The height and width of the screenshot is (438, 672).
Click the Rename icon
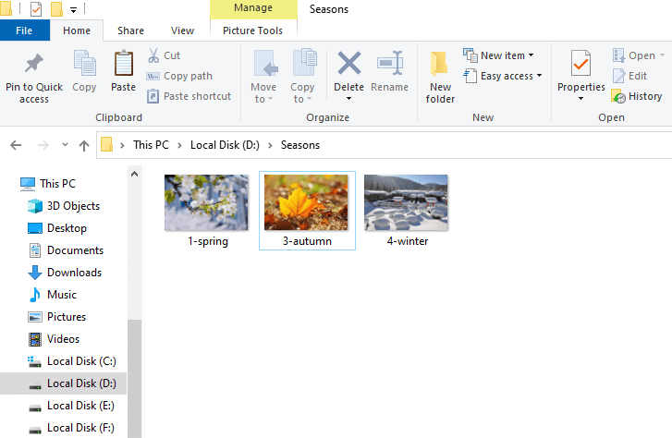click(390, 63)
